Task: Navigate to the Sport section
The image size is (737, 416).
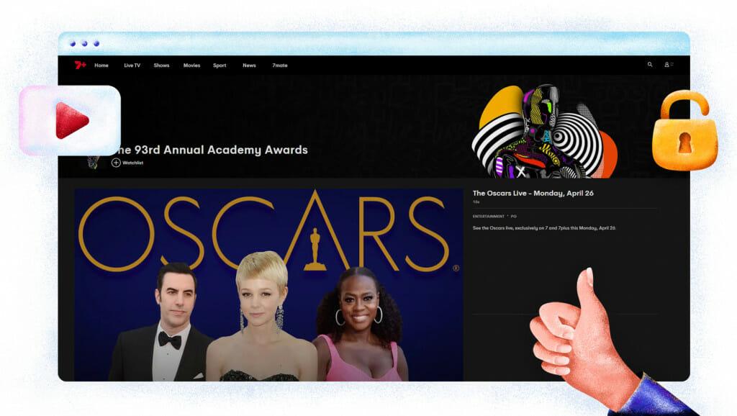Action: 220,65
